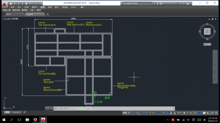Viewport: 220px width, 123px height.
Task: Click 北 (North) on the ViewCube compass
Action: click(x=207, y=24)
